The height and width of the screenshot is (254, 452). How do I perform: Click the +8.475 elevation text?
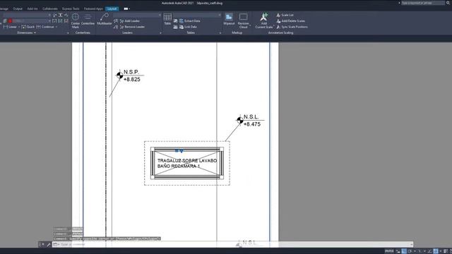tap(252, 124)
